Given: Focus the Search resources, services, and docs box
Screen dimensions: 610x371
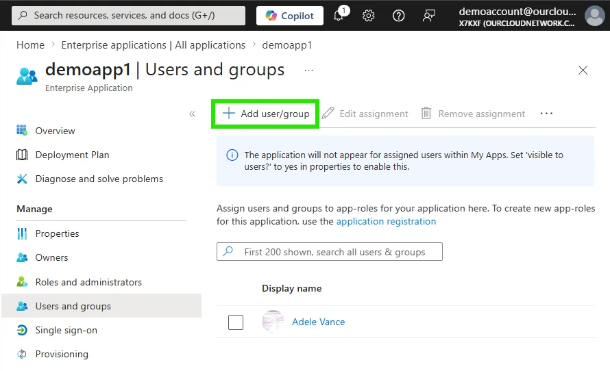Looking at the screenshot, I should [x=128, y=16].
